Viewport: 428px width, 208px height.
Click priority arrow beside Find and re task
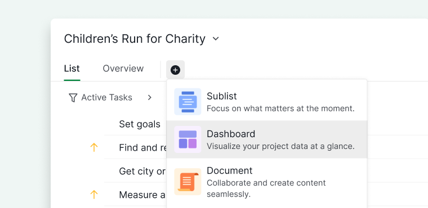pos(94,147)
